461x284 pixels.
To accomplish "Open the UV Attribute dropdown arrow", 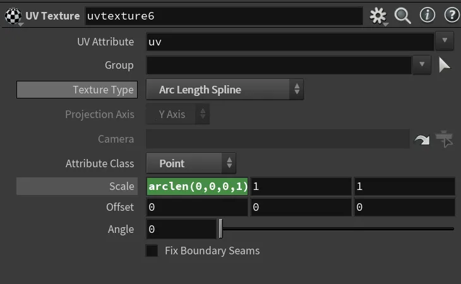I will point(445,40).
